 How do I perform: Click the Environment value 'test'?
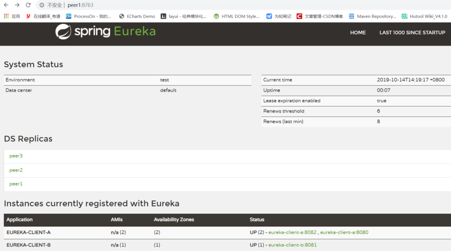[x=164, y=80]
